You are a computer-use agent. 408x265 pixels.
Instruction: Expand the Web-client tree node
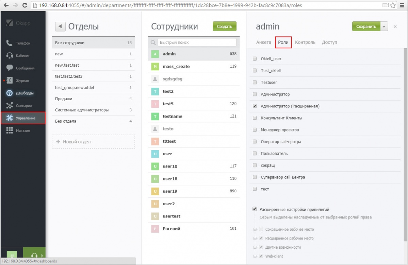click(255, 256)
